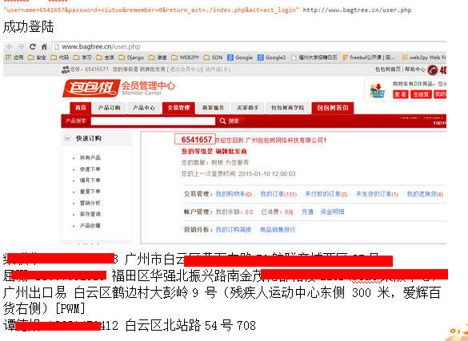Open 商品销售排行 ranking link
Viewport: 468px width, 341px height.
[278, 230]
